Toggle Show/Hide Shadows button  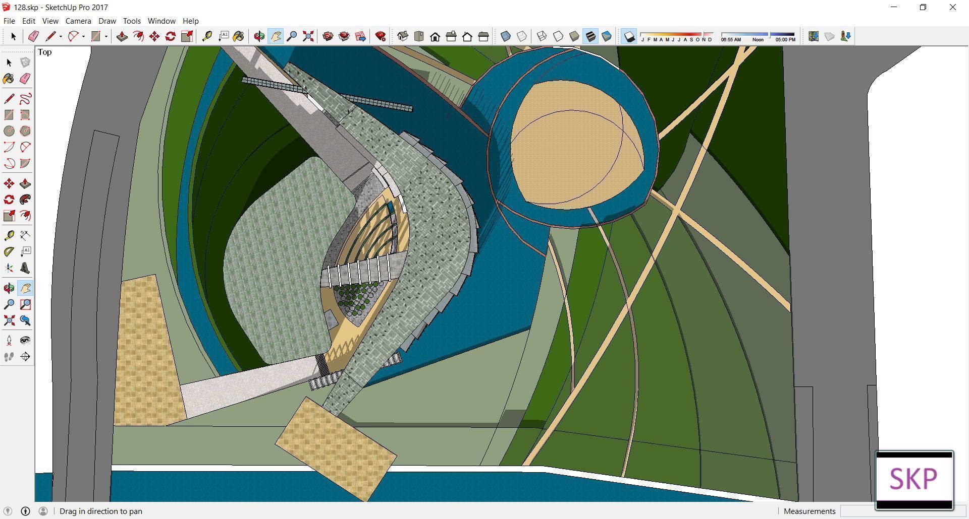tap(629, 36)
